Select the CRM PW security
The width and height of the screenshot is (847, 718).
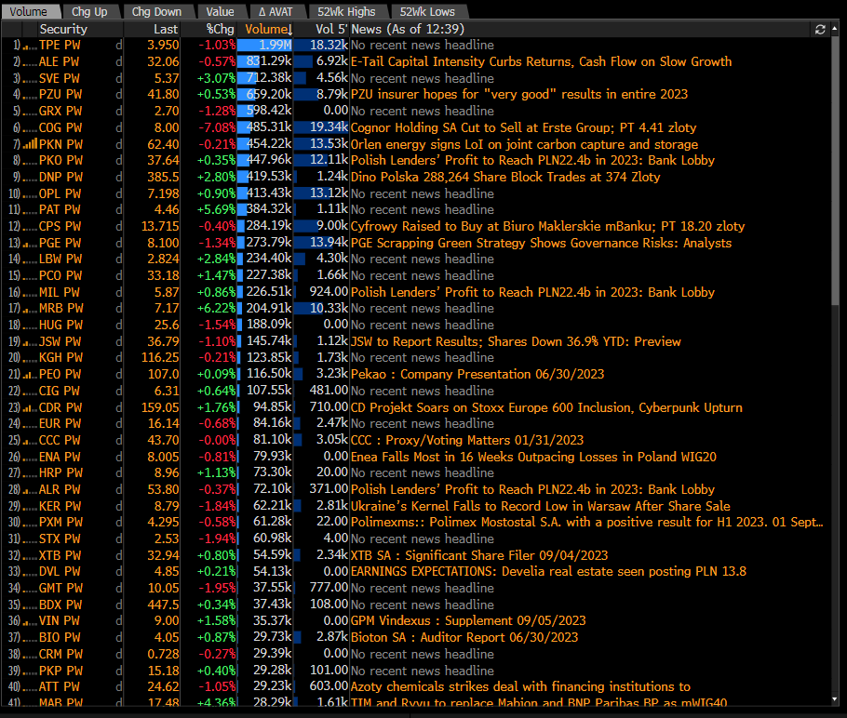(x=60, y=655)
